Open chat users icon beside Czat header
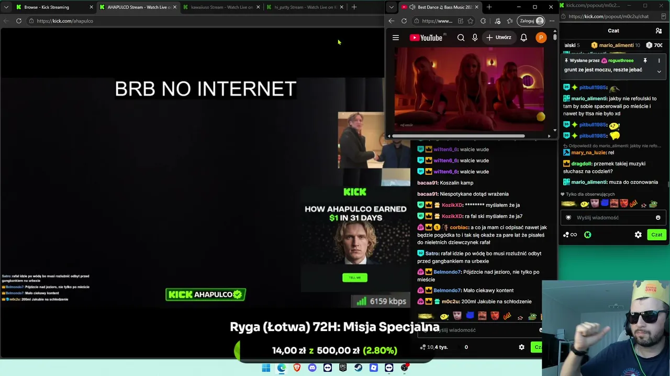Screen dimensions: 670x376 point(658,31)
